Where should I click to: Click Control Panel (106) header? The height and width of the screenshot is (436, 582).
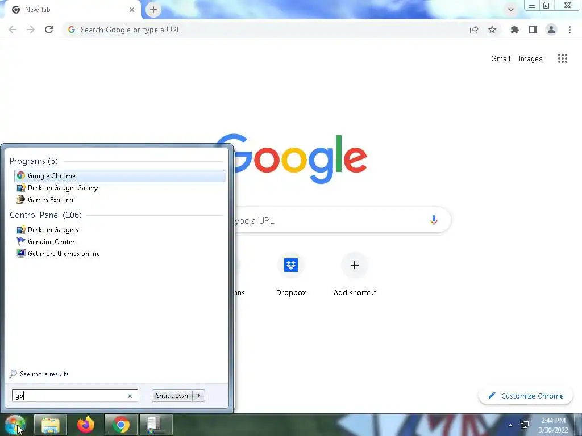coord(45,215)
